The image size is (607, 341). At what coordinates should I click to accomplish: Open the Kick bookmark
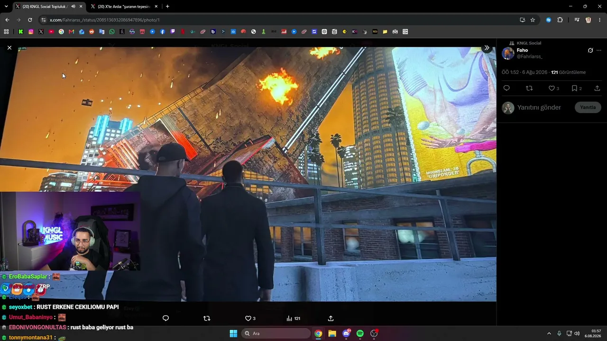[x=21, y=32]
